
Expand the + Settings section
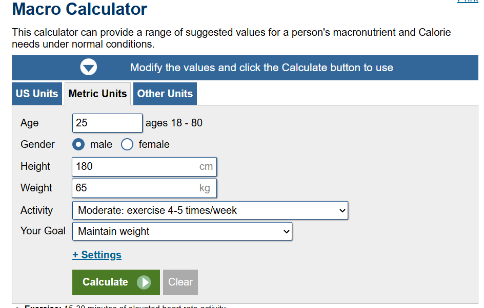pos(97,255)
